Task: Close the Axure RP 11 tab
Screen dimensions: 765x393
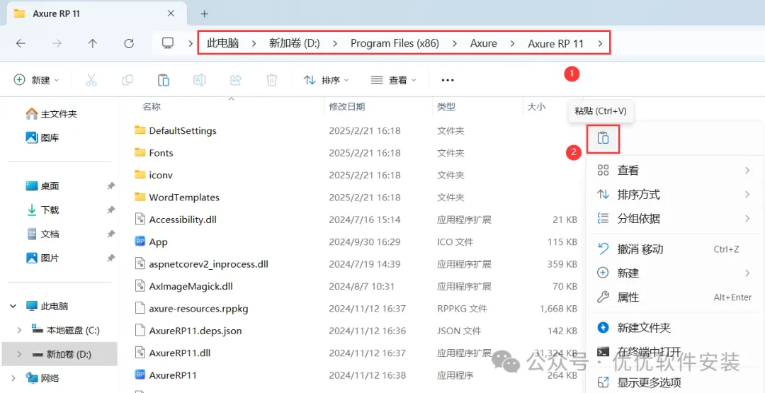Action: coord(171,13)
